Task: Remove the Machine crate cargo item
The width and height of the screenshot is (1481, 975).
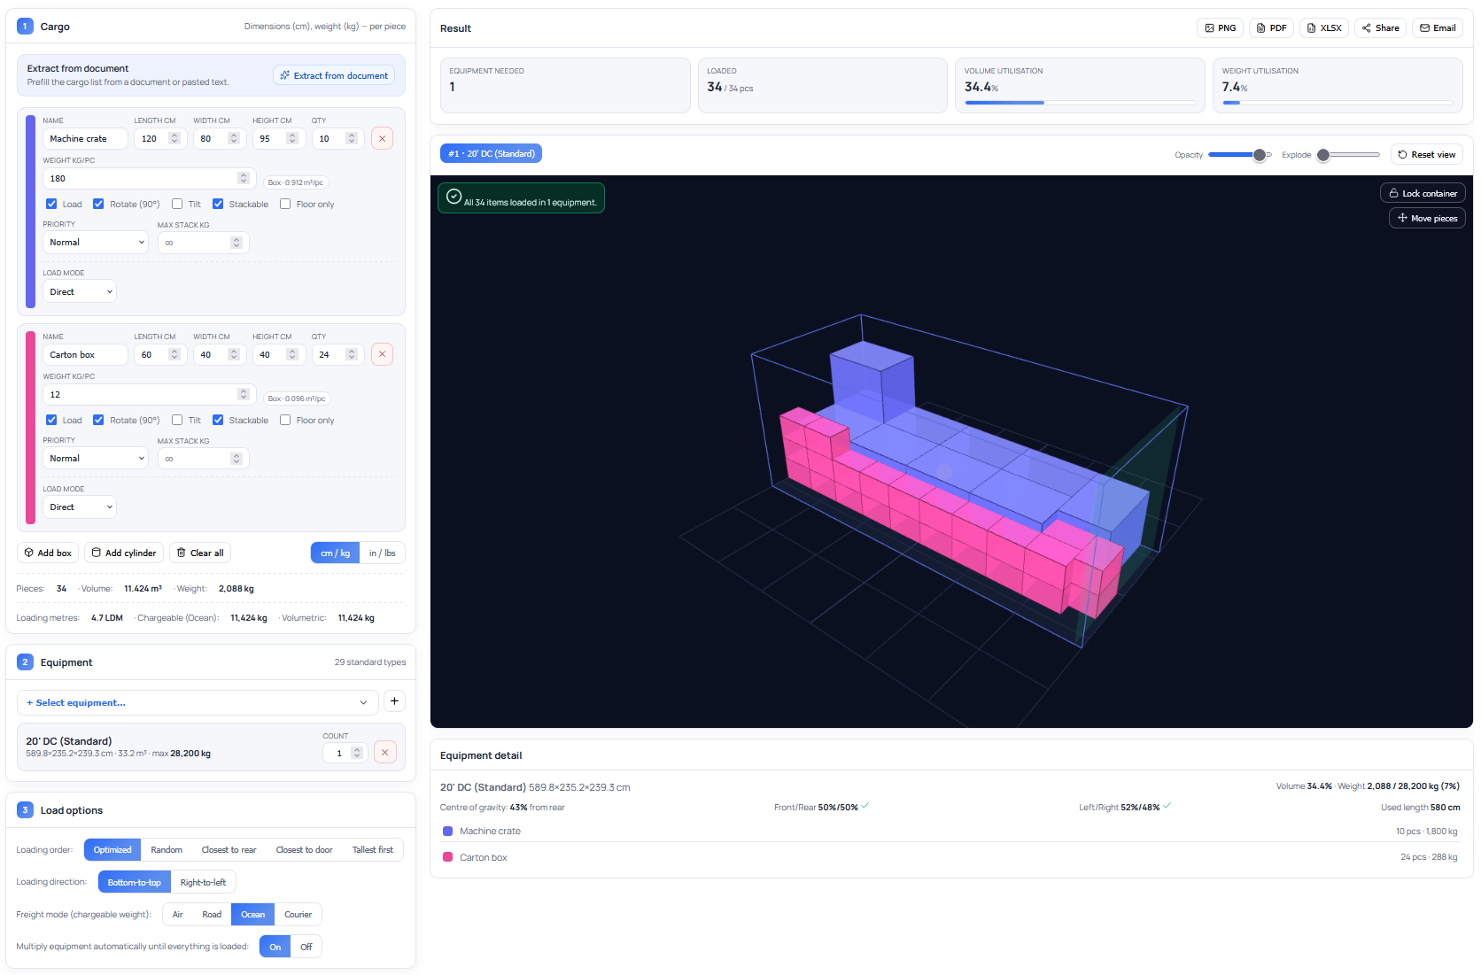Action: (382, 139)
